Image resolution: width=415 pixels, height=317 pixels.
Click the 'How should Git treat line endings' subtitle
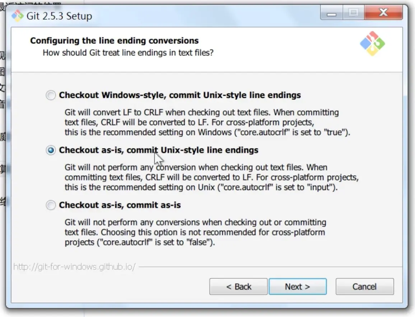[x=128, y=53]
